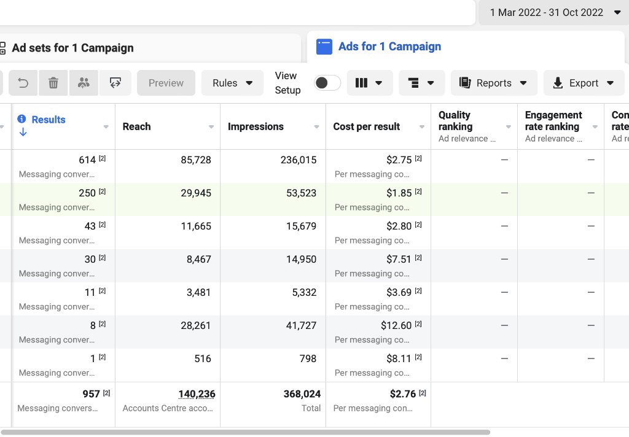Click the impressions value 14,950

pos(301,260)
